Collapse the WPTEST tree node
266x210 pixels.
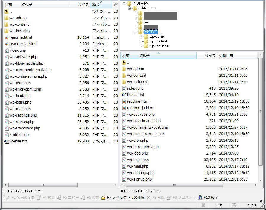tap(135, 32)
